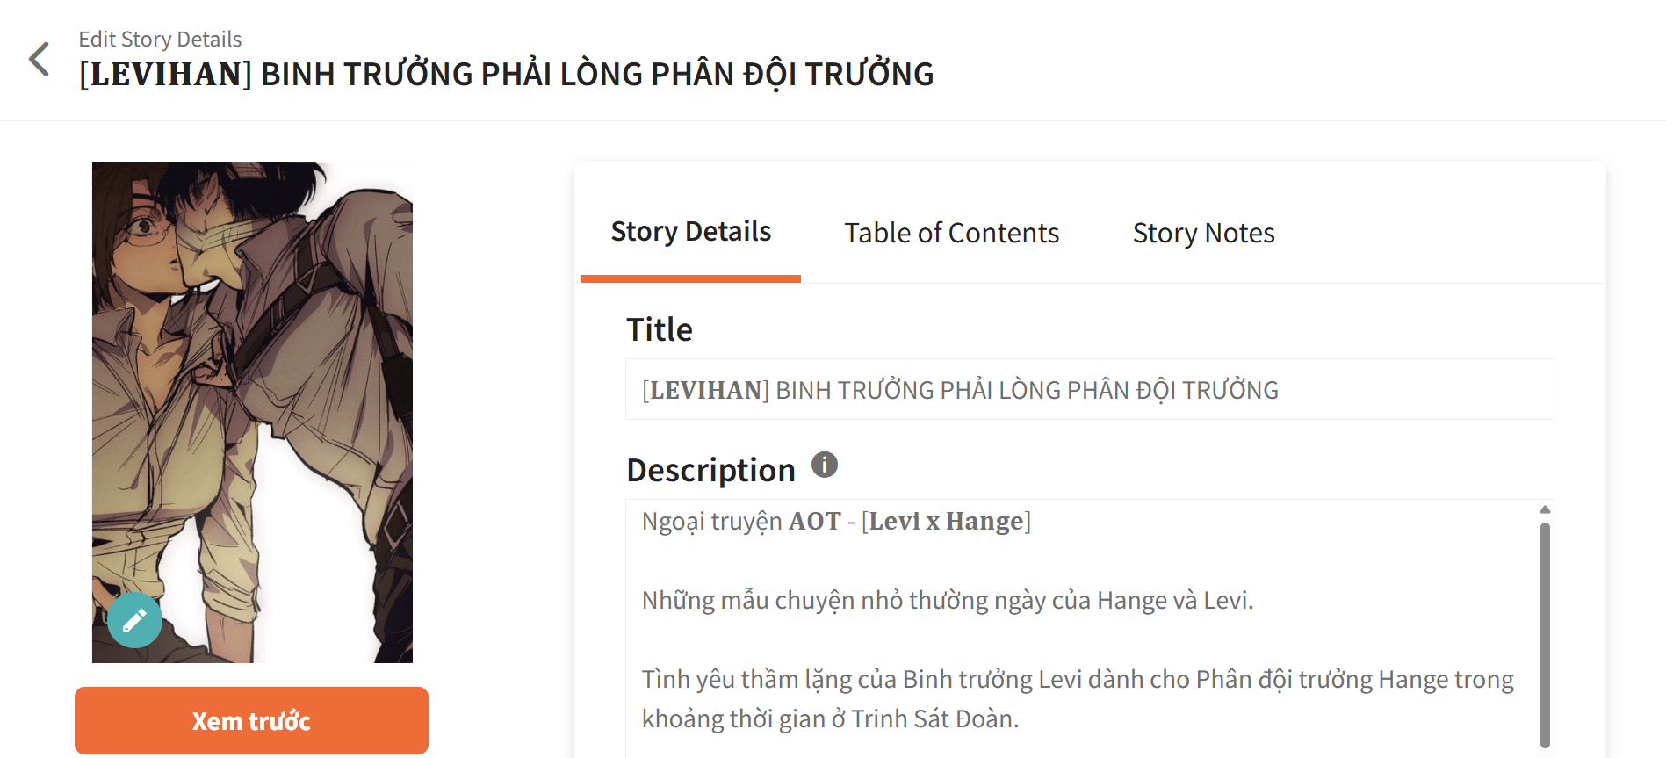Click the khoảng thời gian ở Trinh Sát Đoàn line
Screen dimensions: 1666x758
click(830, 719)
